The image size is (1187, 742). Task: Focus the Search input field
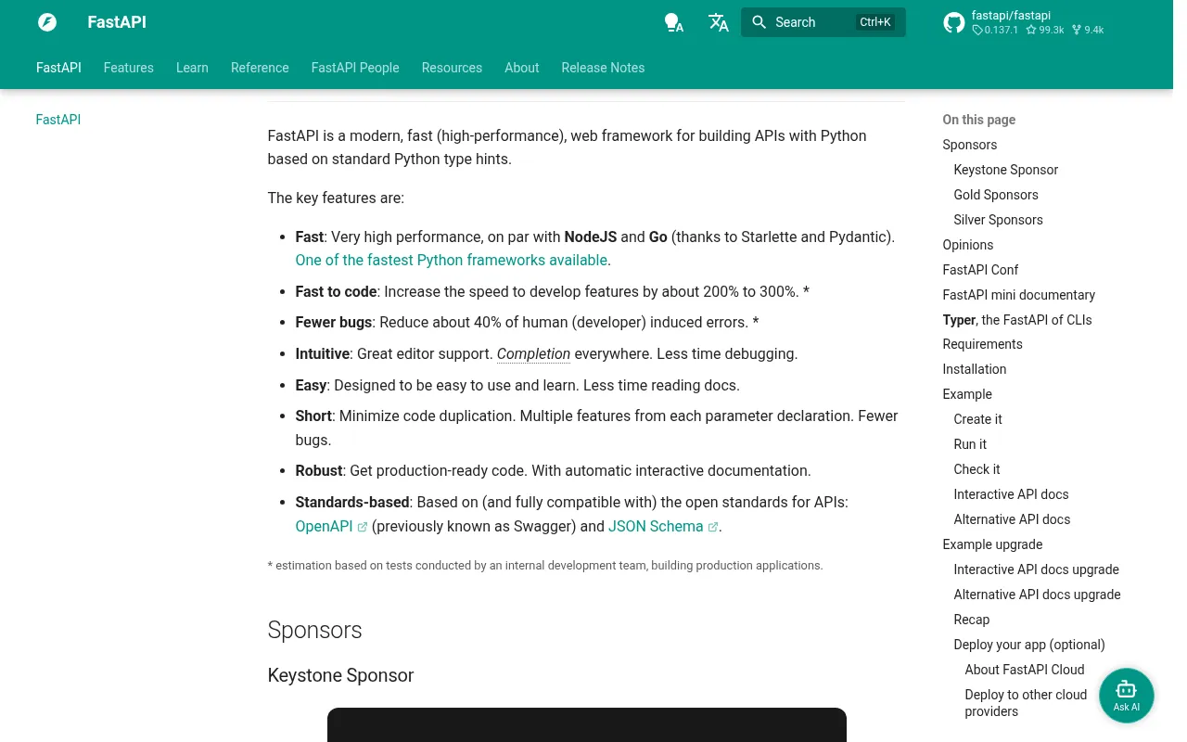click(x=823, y=22)
